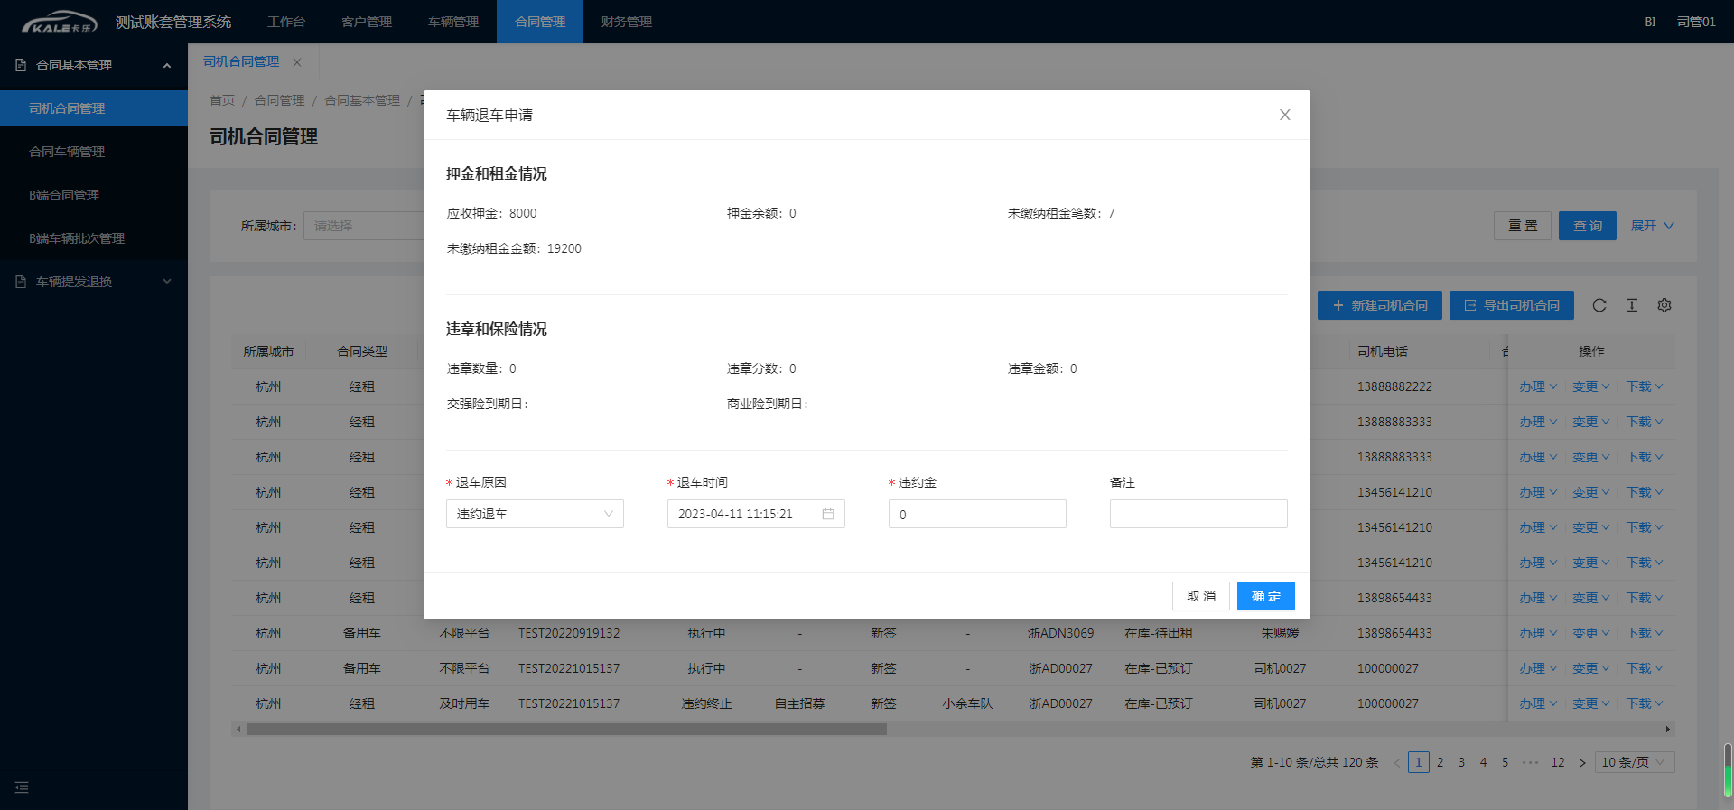Close the 车辆退车申请 dialog
The height and width of the screenshot is (810, 1734).
[1284, 115]
